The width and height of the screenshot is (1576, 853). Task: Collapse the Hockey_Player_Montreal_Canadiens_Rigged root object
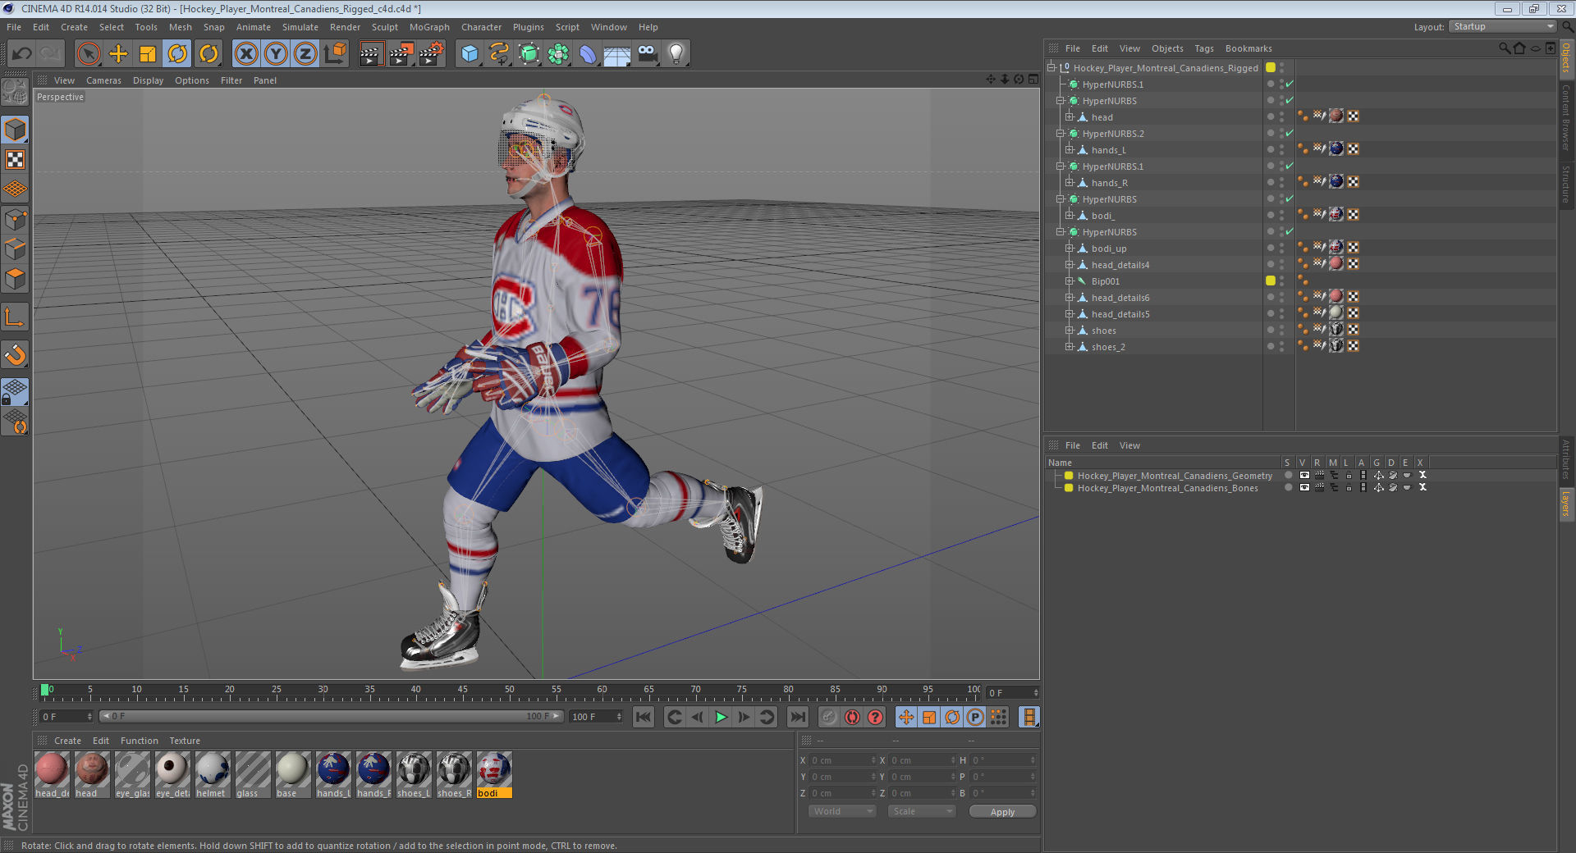(x=1051, y=68)
